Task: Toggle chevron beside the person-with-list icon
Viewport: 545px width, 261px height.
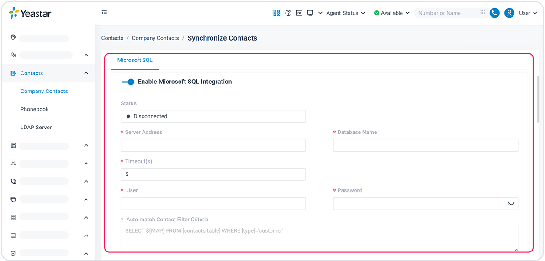Action: [x=86, y=55]
